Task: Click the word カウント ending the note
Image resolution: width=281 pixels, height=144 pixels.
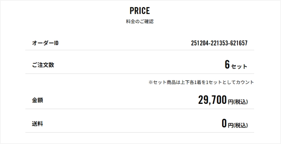Action: pyautogui.click(x=246, y=83)
